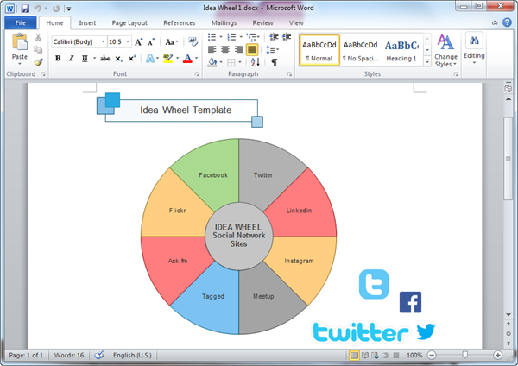
Task: Click the 100% zoom level button
Action: (x=414, y=355)
